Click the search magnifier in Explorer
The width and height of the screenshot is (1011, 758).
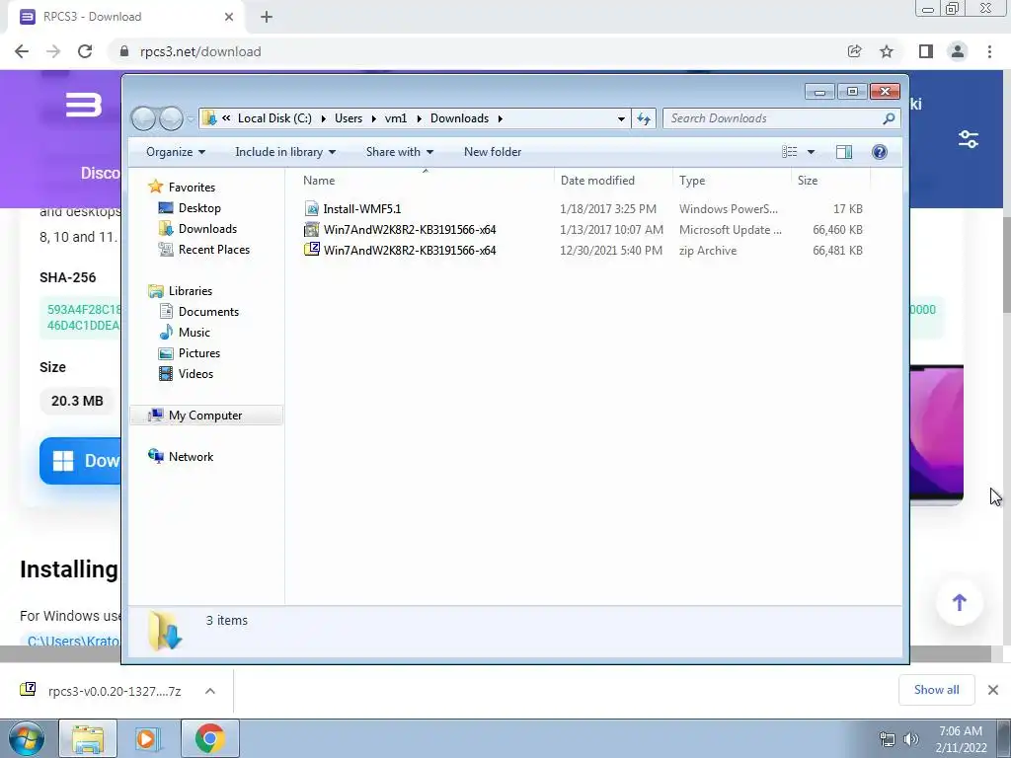click(x=889, y=118)
